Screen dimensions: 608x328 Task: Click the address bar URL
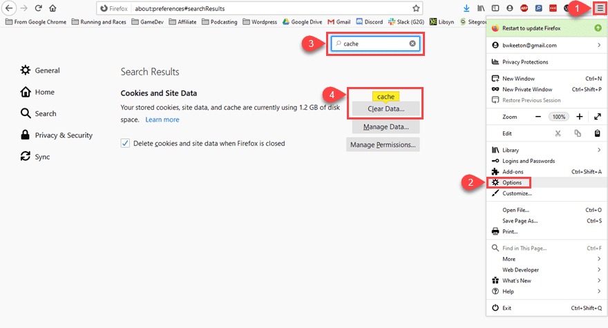pyautogui.click(x=180, y=8)
